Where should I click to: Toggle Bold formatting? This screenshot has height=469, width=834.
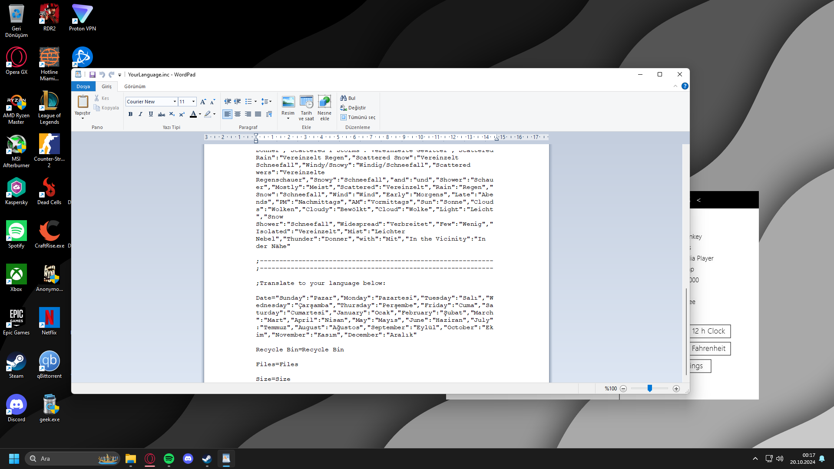(x=130, y=114)
